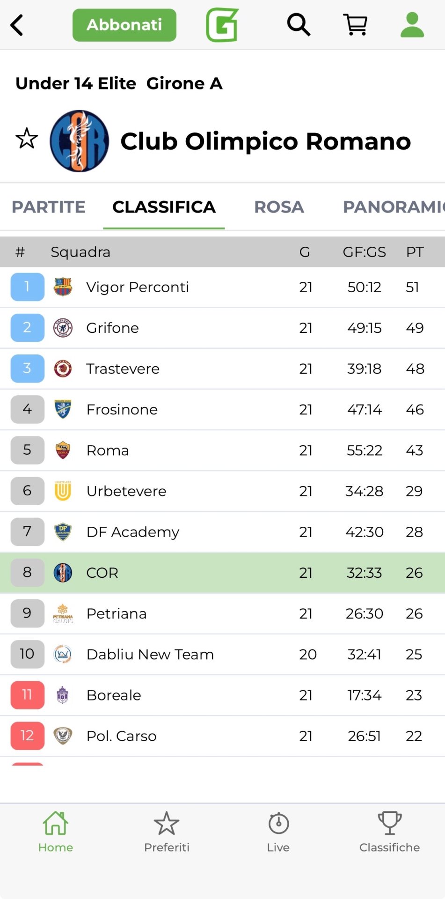Open the user profile icon

pyautogui.click(x=412, y=25)
